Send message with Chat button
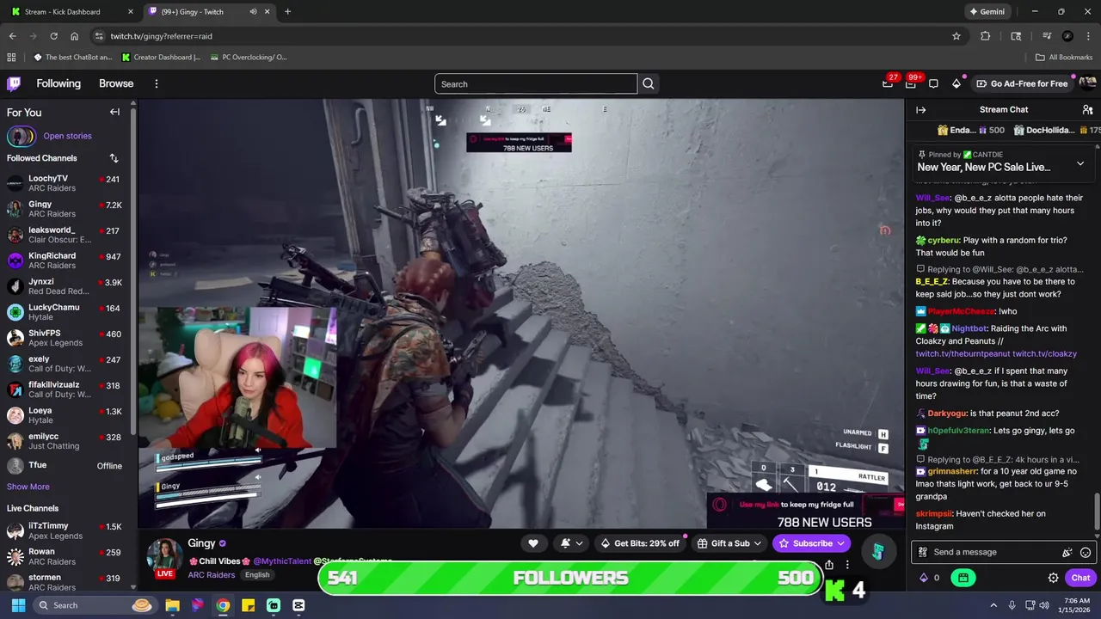Image resolution: width=1101 pixels, height=619 pixels. (1080, 578)
